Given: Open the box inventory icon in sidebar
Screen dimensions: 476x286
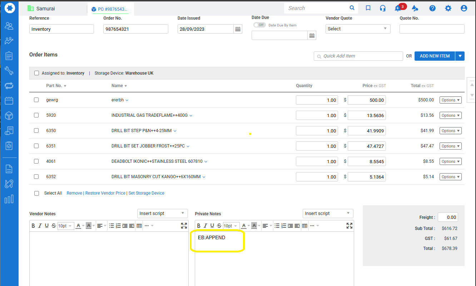Looking at the screenshot, I should [9, 116].
